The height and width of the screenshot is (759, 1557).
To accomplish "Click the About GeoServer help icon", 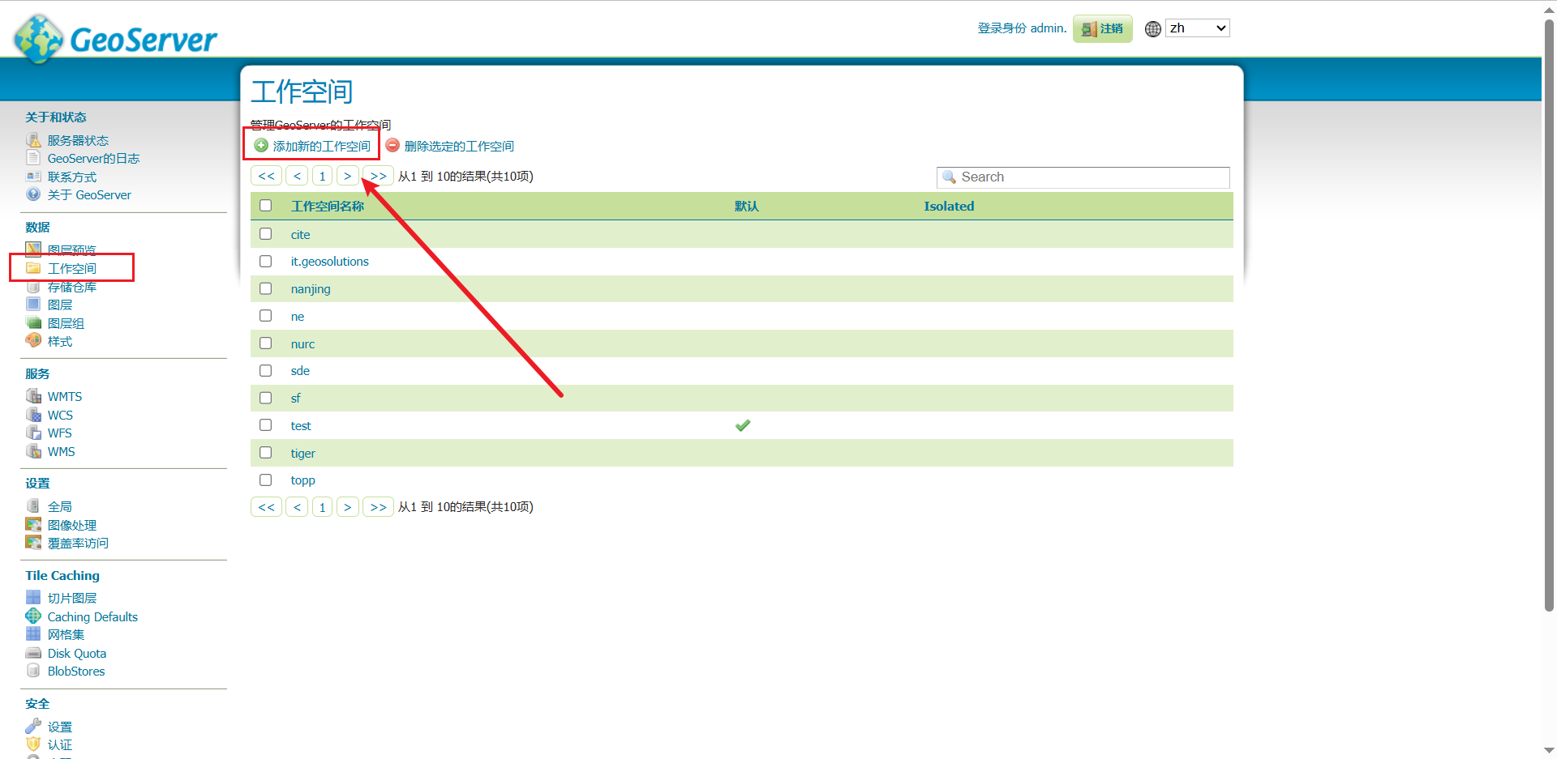I will click(33, 194).
